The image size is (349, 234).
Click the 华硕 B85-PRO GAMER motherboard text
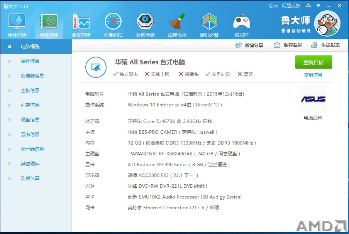pos(173,132)
